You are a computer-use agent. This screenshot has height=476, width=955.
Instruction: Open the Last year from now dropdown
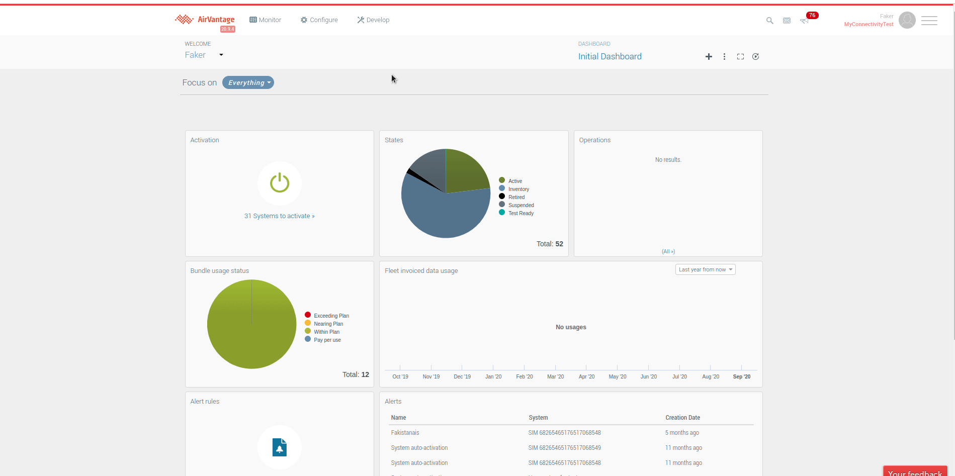[x=705, y=270]
